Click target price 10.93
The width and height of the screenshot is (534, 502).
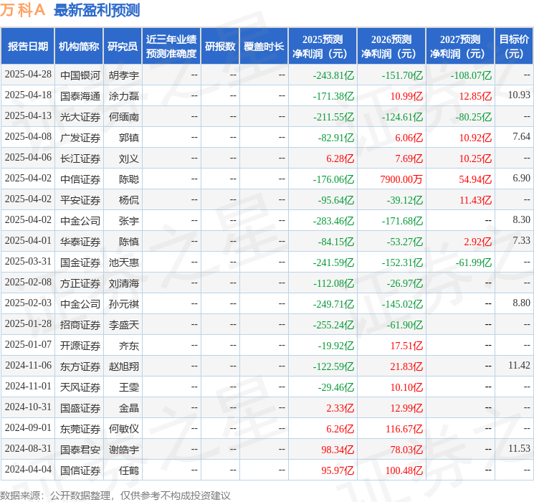tap(519, 95)
